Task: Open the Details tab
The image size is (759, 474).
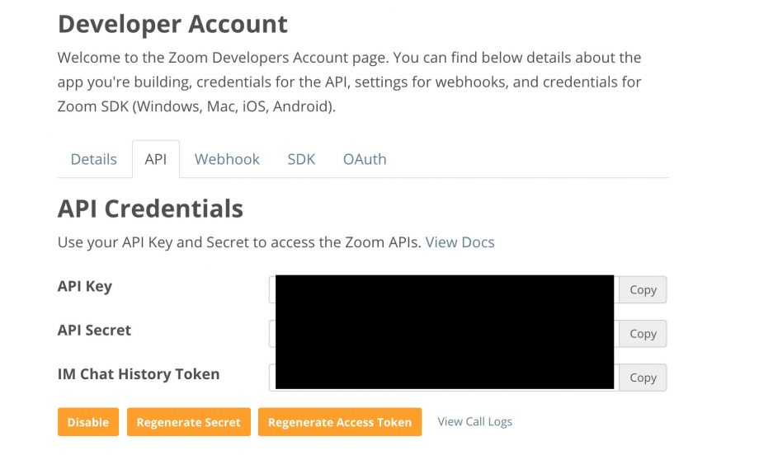Action: click(94, 159)
